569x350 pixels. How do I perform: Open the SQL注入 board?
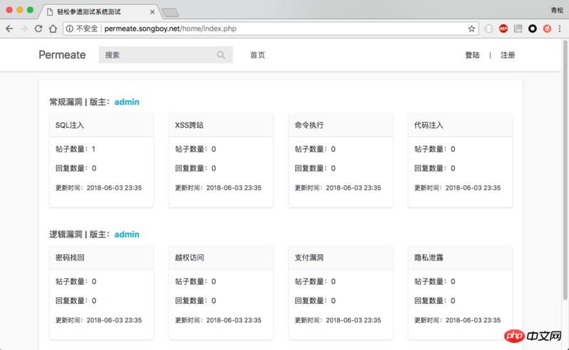(70, 125)
